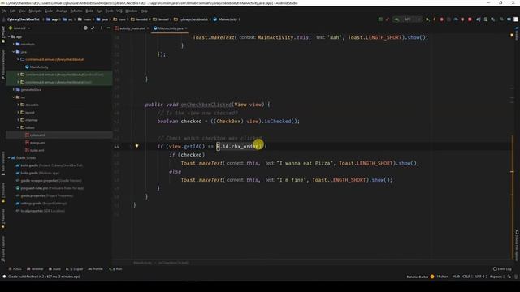The image size is (520, 292).
Task: Expand the manifests folder
Action: [14, 44]
